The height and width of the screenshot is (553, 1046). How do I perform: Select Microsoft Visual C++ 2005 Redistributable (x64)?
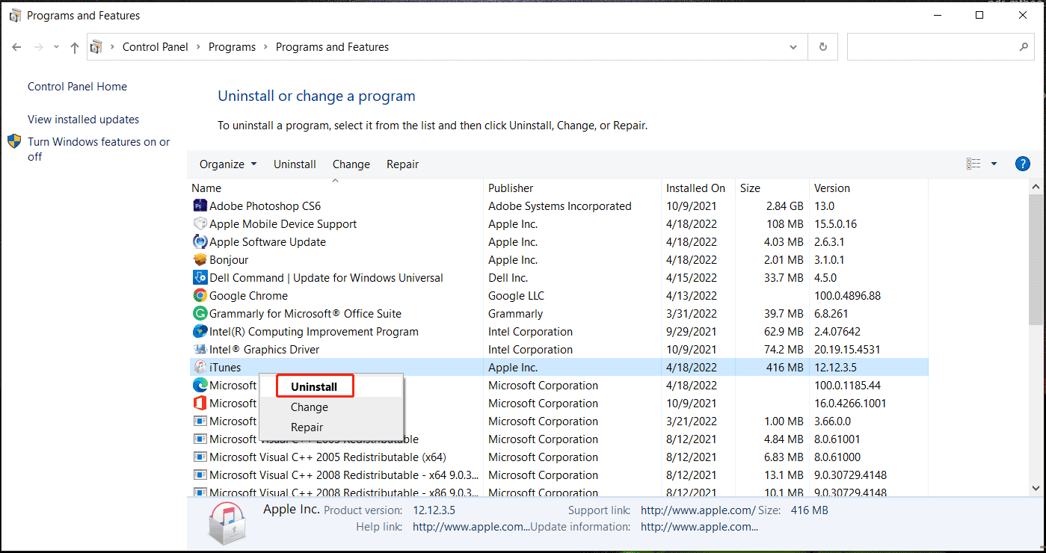pyautogui.click(x=327, y=457)
